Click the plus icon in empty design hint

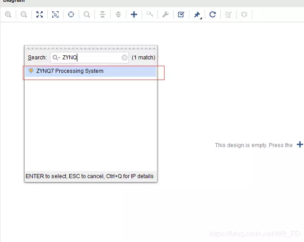coord(300,144)
